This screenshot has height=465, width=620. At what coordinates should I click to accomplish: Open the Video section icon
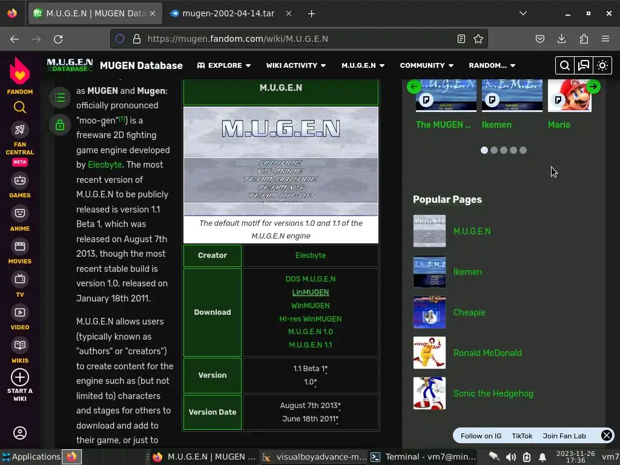point(20,312)
